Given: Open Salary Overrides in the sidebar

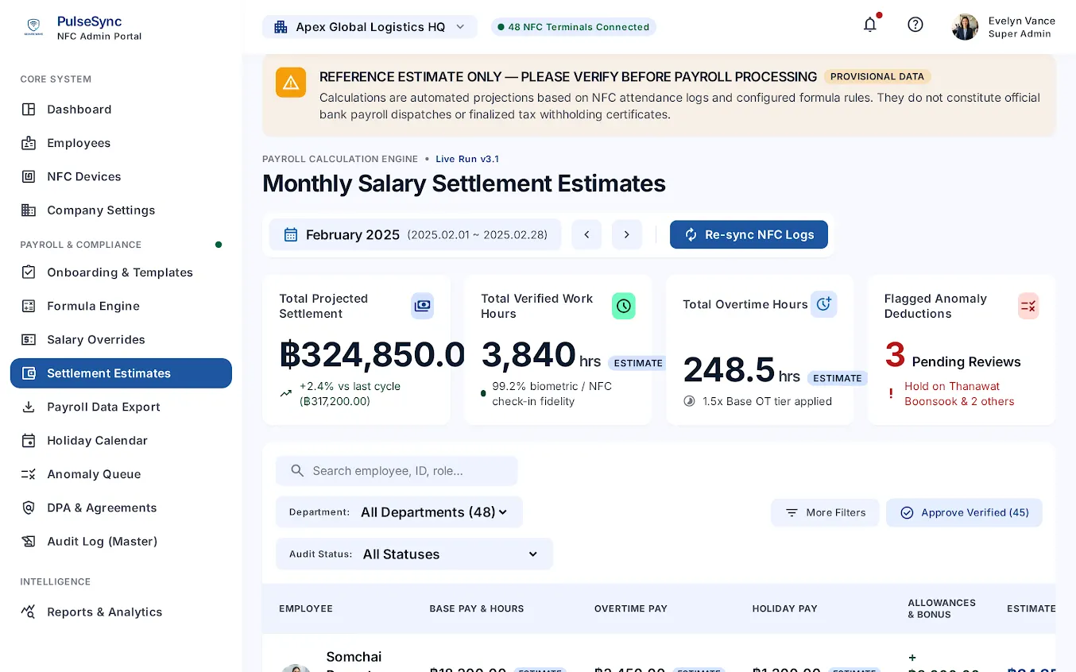Looking at the screenshot, I should pyautogui.click(x=121, y=340).
